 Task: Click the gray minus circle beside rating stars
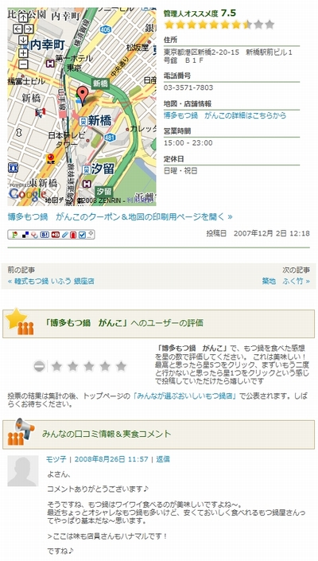(x=39, y=366)
